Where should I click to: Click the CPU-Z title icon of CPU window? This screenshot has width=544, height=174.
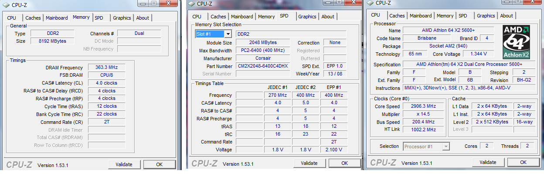point(370,3)
